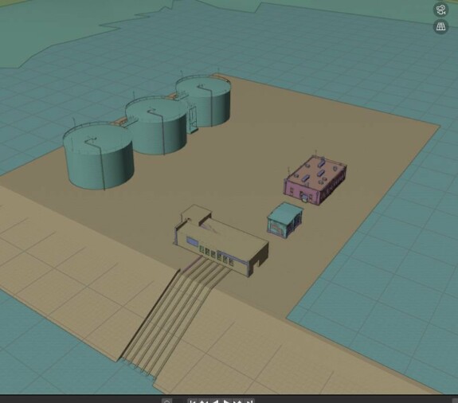Select the middle cylindrical storage tank
Viewport: 458px width, 403px height.
coord(157,126)
